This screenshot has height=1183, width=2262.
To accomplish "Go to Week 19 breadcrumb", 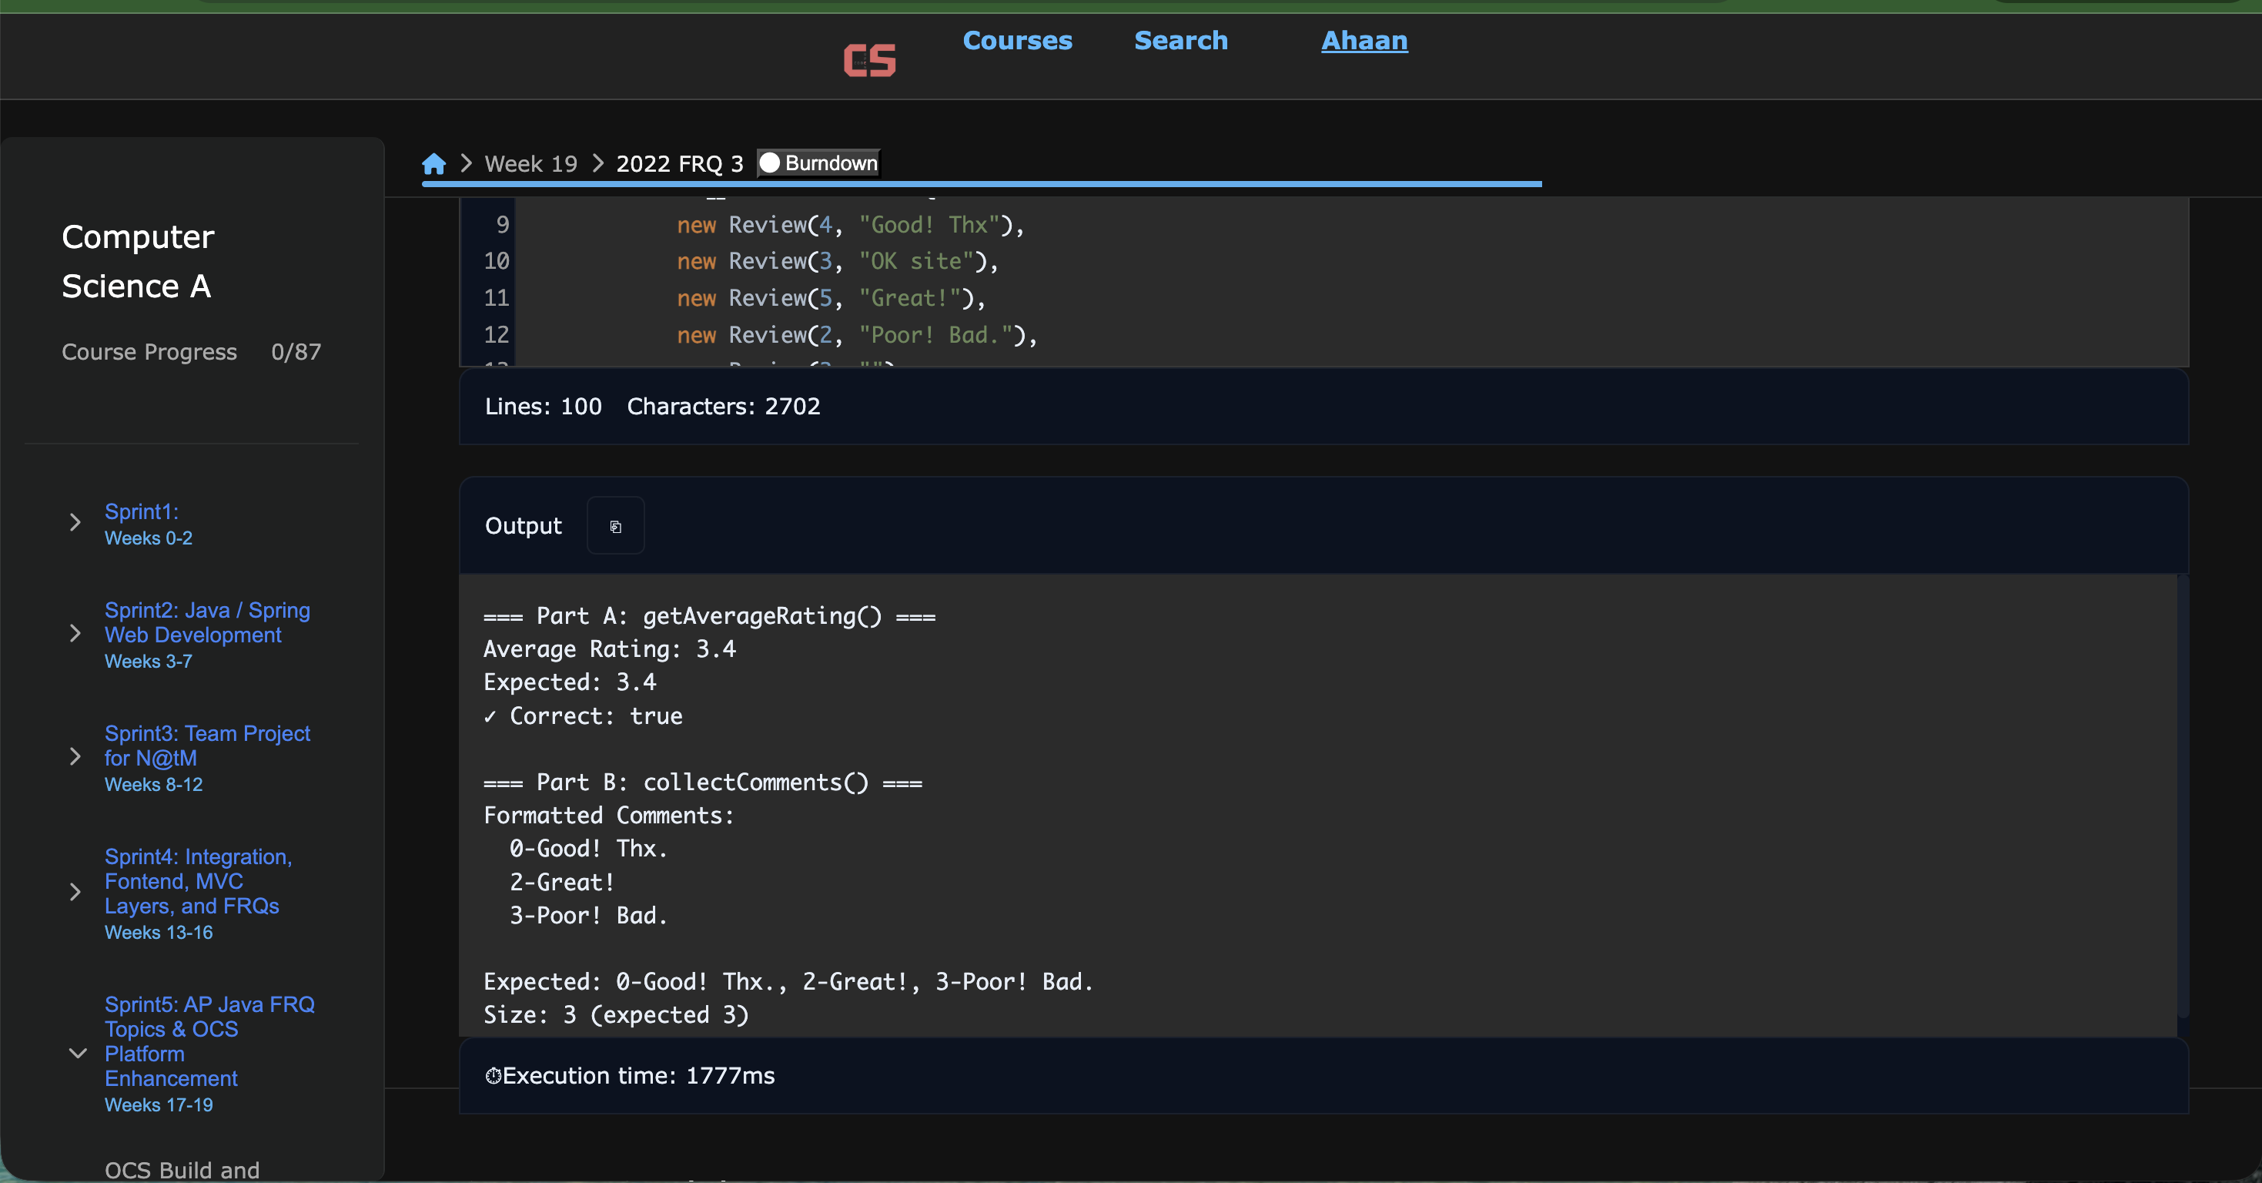I will pyautogui.click(x=530, y=163).
